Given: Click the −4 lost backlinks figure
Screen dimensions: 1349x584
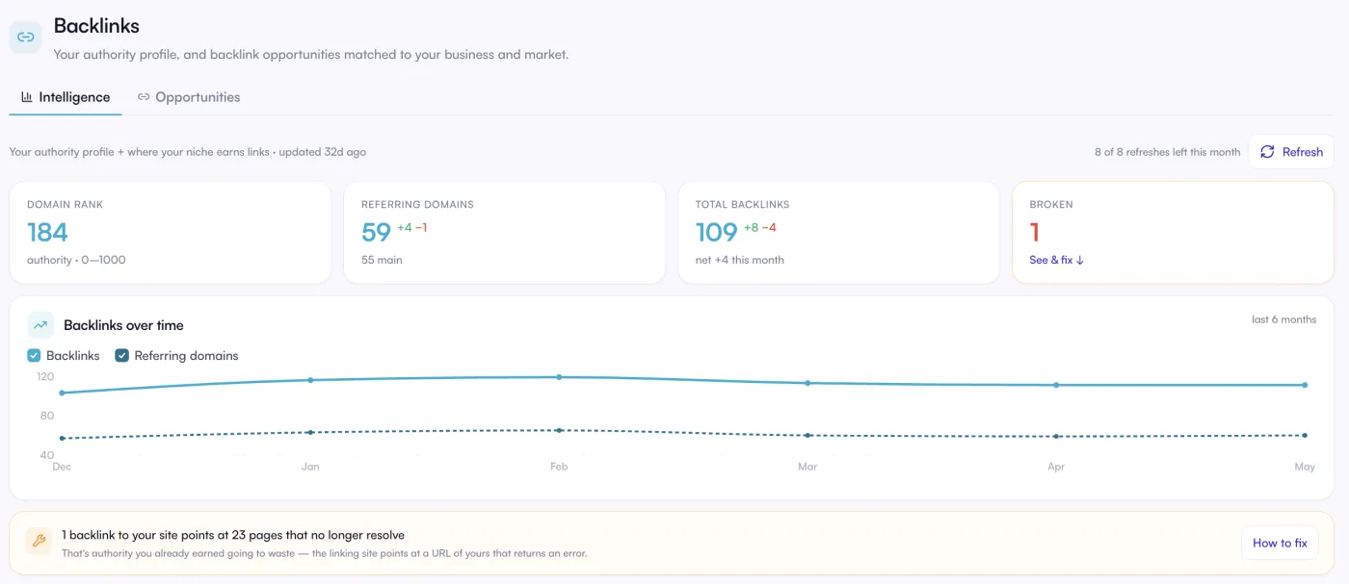Looking at the screenshot, I should [769, 228].
